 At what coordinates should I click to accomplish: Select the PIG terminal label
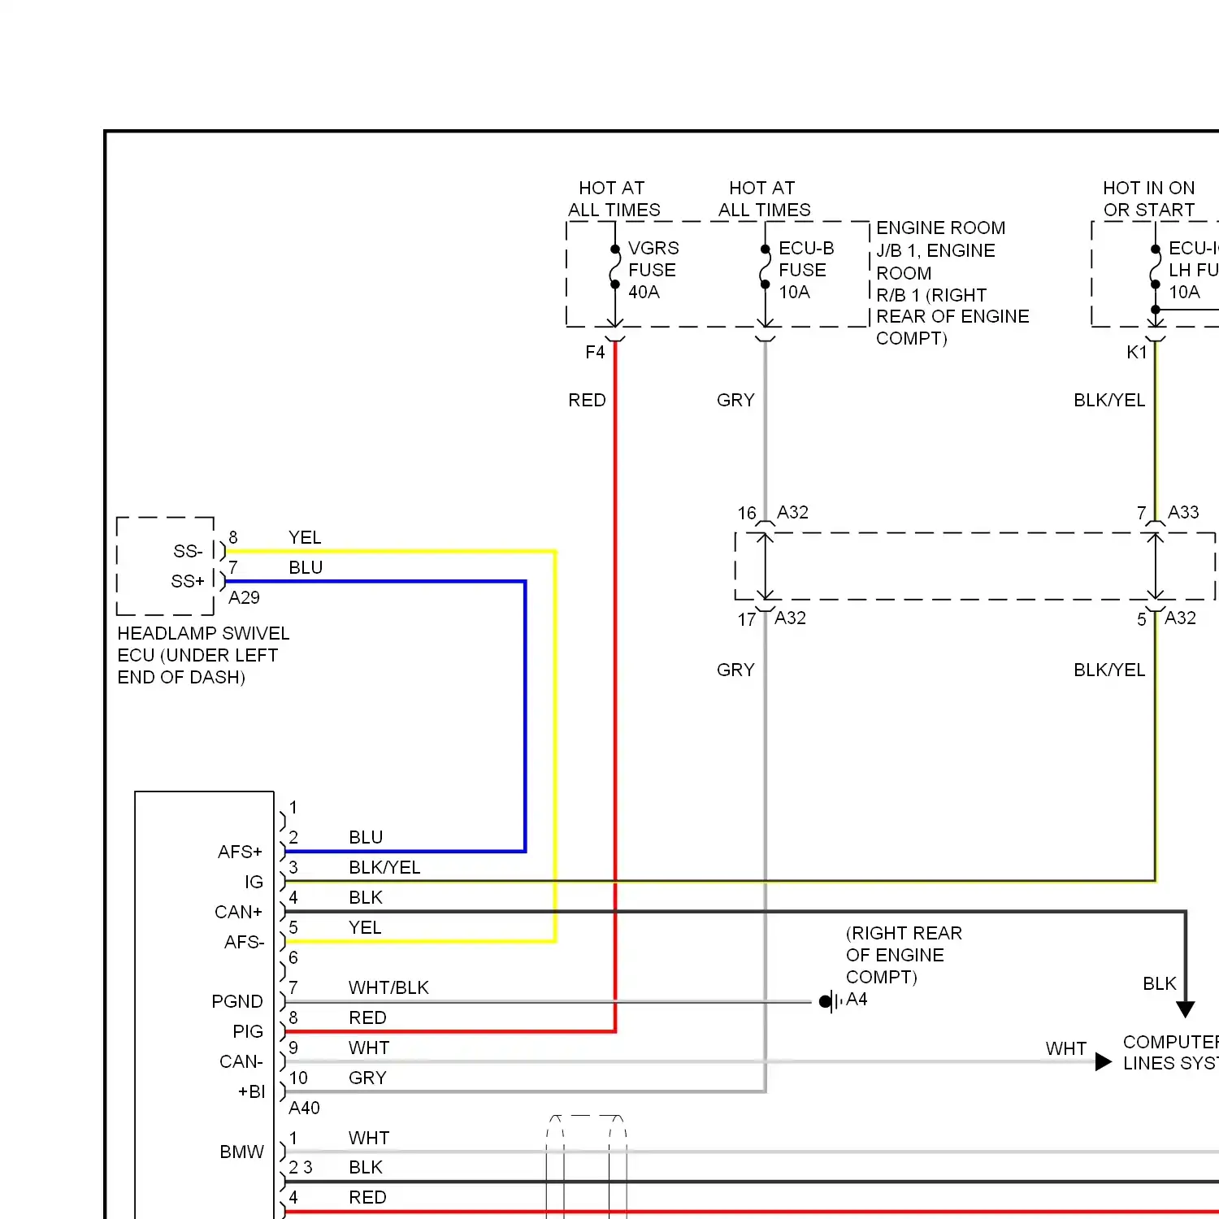click(248, 1031)
